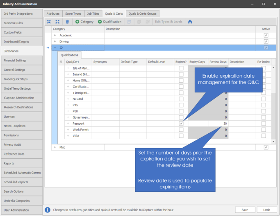Image resolution: width=280 pixels, height=216 pixels.
Task: Click the collapse all rows icon
Action: click(x=49, y=22)
